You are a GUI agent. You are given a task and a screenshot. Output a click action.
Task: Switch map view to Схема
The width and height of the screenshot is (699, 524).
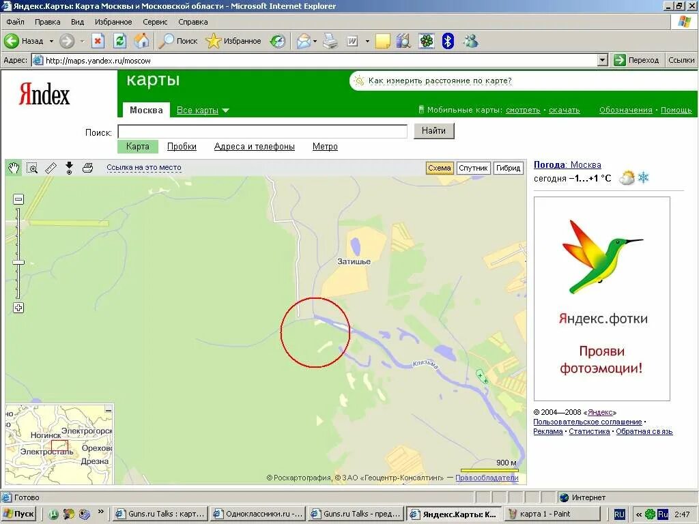(439, 168)
